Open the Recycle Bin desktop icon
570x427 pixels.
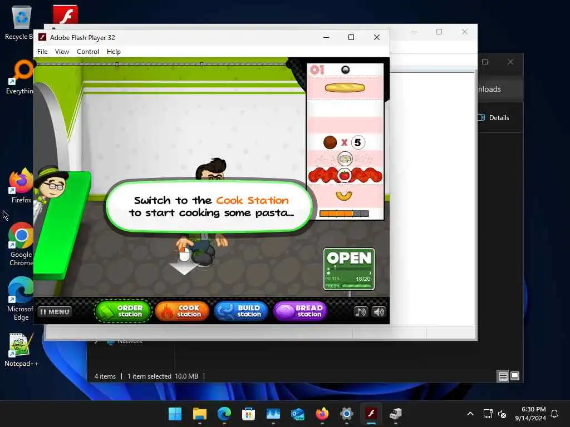pyautogui.click(x=20, y=22)
